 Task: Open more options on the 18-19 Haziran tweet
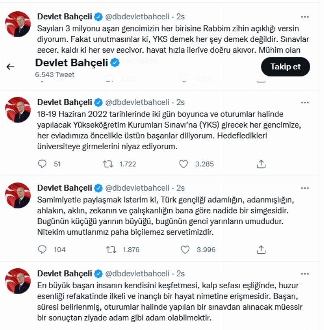tap(305, 102)
